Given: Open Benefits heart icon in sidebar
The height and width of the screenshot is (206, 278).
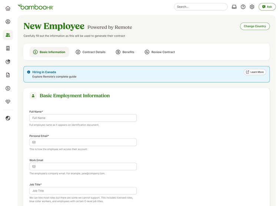Looking at the screenshot, I should point(8,102).
